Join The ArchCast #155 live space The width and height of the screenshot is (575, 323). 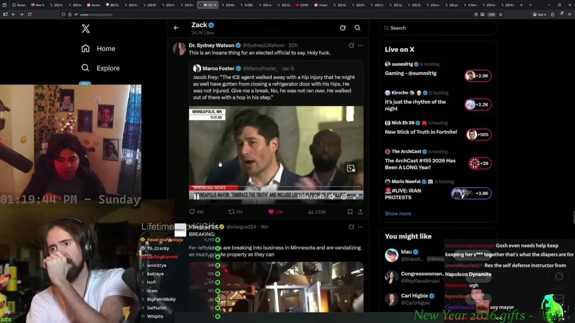pos(420,164)
